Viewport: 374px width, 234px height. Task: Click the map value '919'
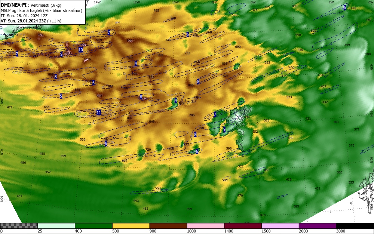pos(99,40)
